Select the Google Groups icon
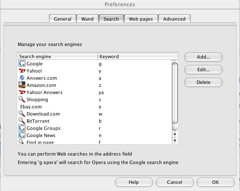 point(22,128)
